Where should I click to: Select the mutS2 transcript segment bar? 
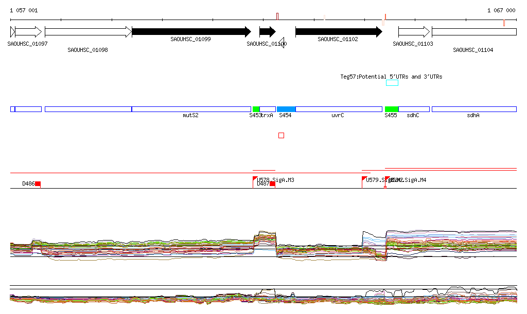click(191, 109)
